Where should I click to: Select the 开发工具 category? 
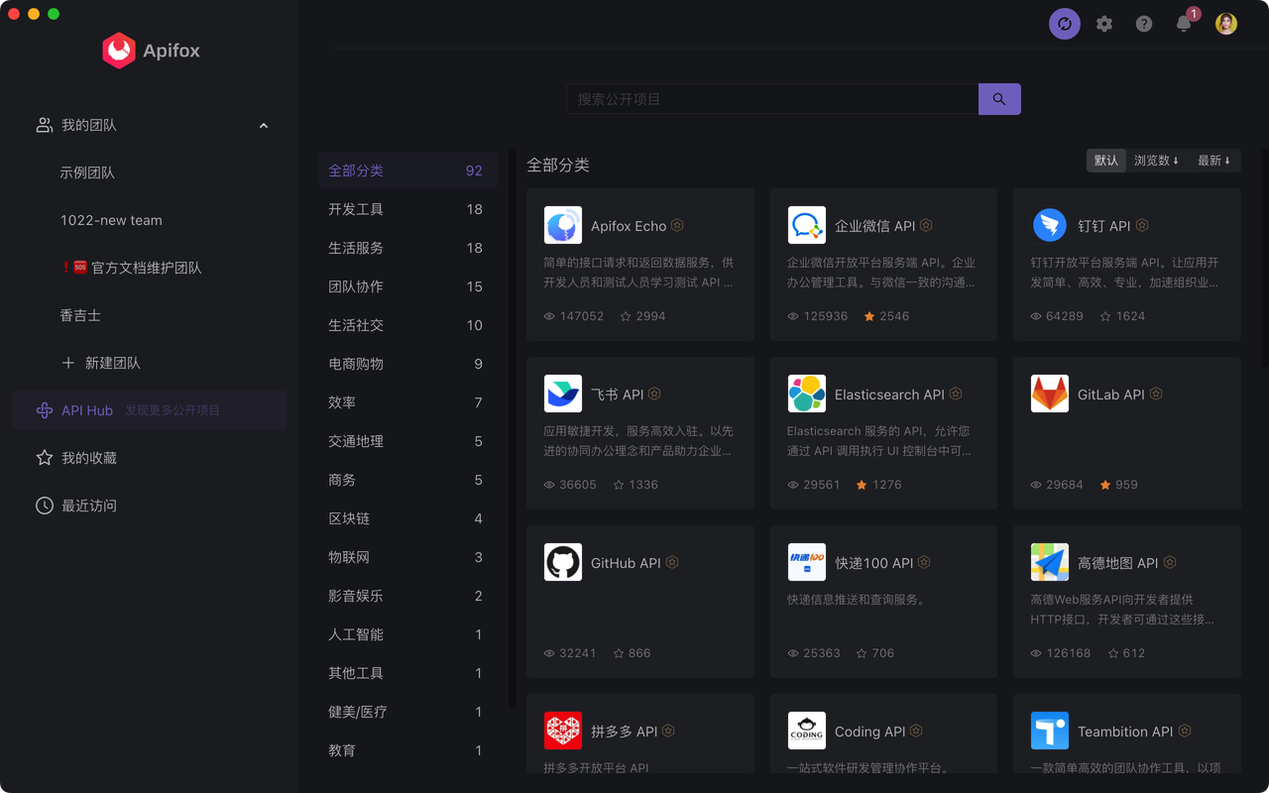pos(408,209)
